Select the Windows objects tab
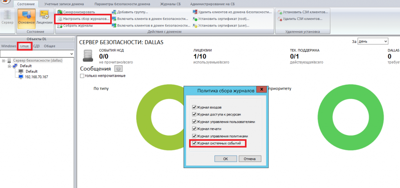 (9, 46)
